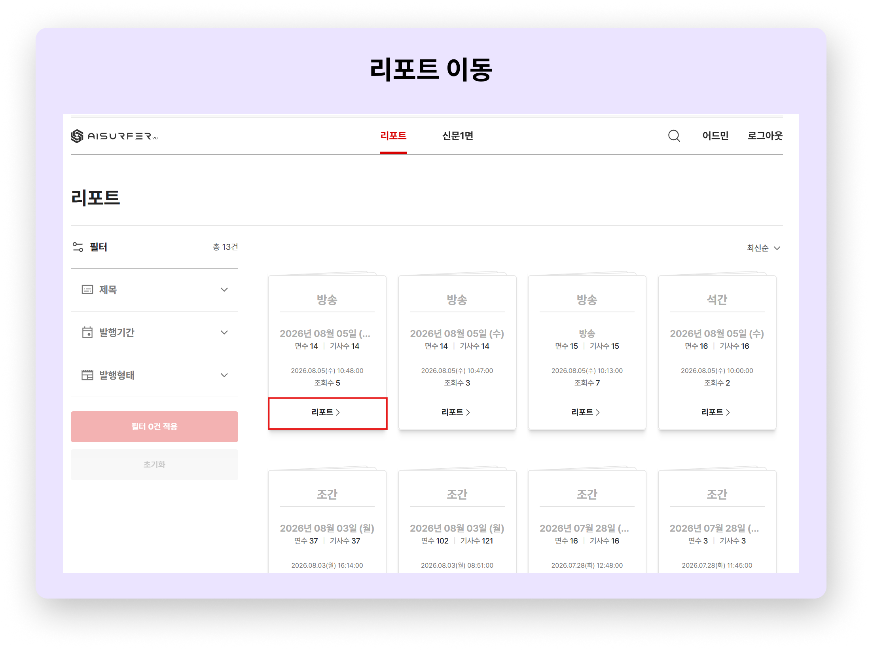
Task: Click the 로그아웃 link
Action: pyautogui.click(x=765, y=136)
